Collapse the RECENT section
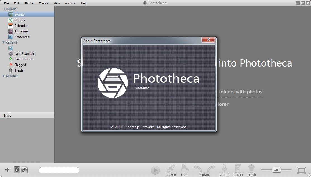The width and height of the screenshot is (311, 177). pyautogui.click(x=3, y=42)
